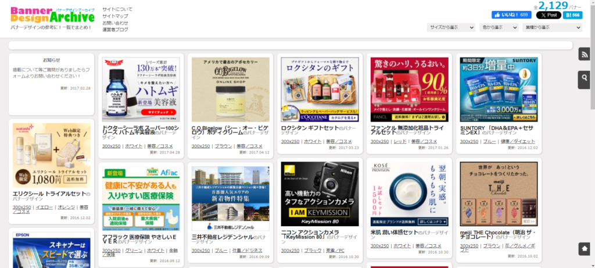Click the ブラック tag under ニコン card
The width and height of the screenshot is (595, 268).
click(x=313, y=250)
